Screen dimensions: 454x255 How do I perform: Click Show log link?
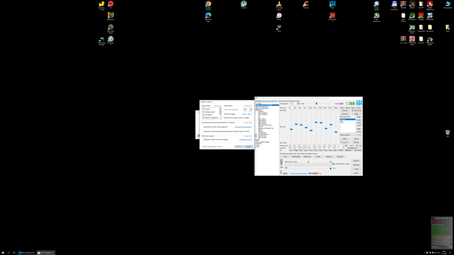tap(244, 114)
